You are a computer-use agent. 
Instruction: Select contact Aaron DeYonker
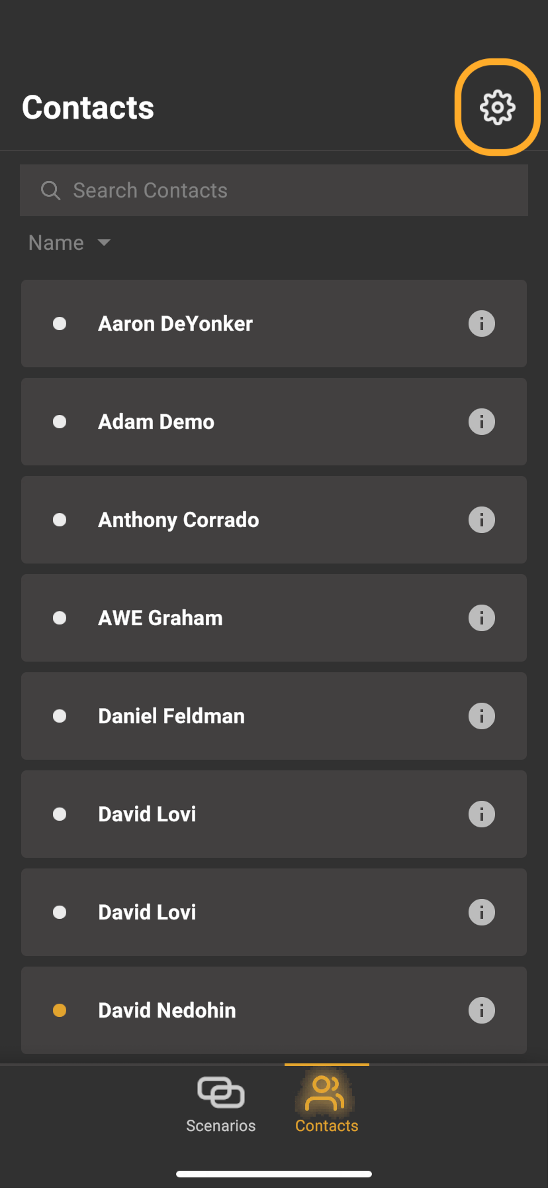(x=274, y=324)
